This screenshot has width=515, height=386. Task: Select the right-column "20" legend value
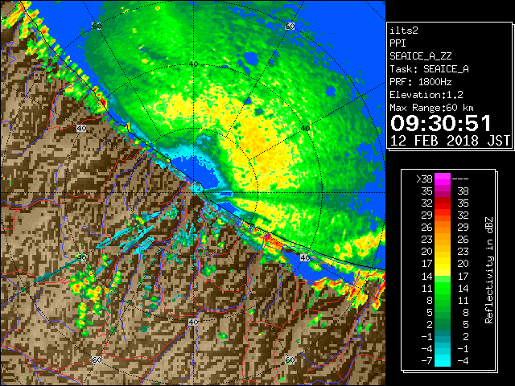463,264
